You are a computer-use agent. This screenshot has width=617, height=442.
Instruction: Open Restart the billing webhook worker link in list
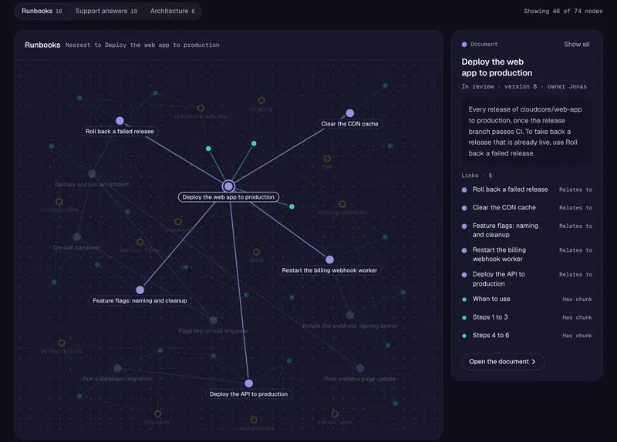(x=527, y=255)
